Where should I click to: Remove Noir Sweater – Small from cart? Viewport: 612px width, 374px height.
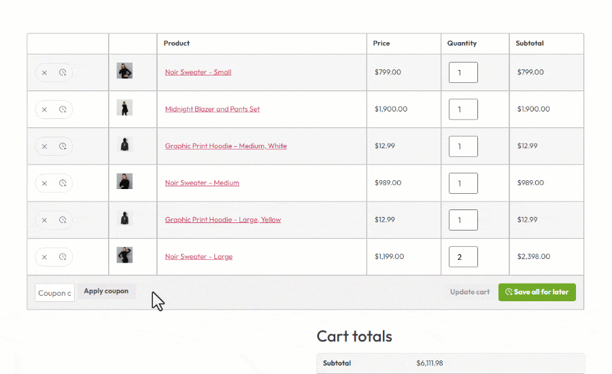pyautogui.click(x=44, y=72)
